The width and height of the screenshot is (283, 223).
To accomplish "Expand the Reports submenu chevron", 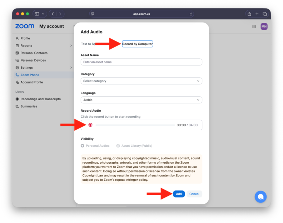I will coord(71,46).
